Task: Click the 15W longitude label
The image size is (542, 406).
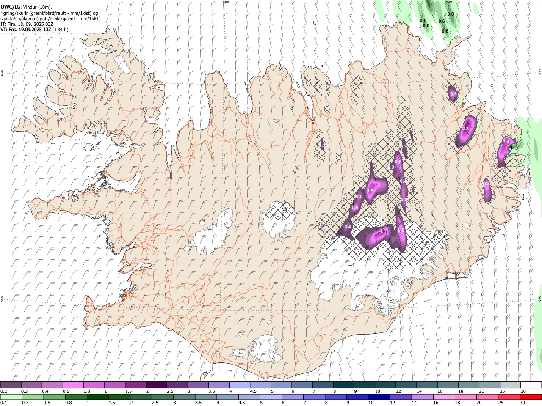Action: click(x=448, y=2)
